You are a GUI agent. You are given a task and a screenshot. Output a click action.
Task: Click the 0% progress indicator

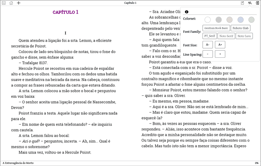(257, 163)
